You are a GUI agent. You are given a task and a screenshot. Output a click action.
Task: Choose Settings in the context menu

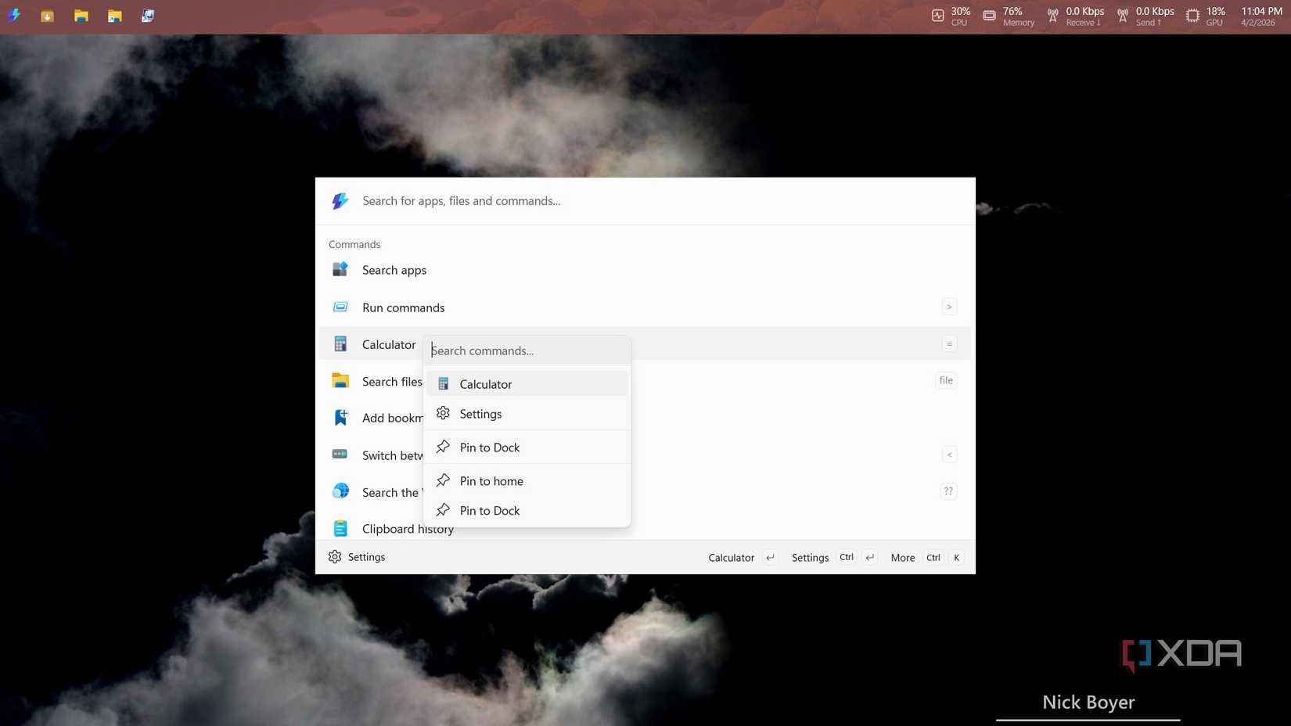(x=527, y=413)
